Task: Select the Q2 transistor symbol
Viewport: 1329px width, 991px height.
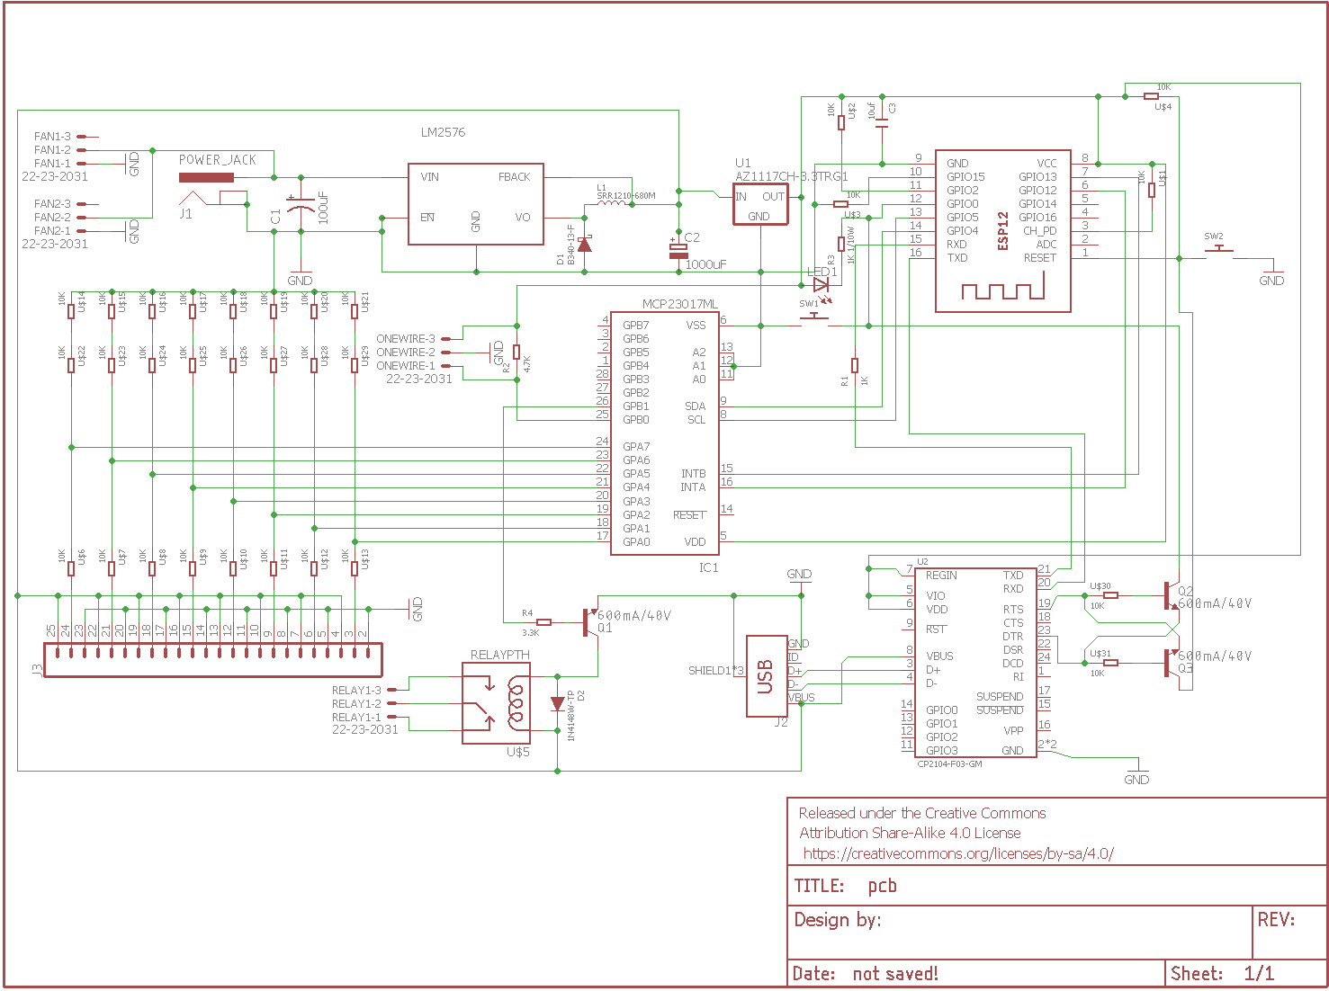Action: 1171,595
